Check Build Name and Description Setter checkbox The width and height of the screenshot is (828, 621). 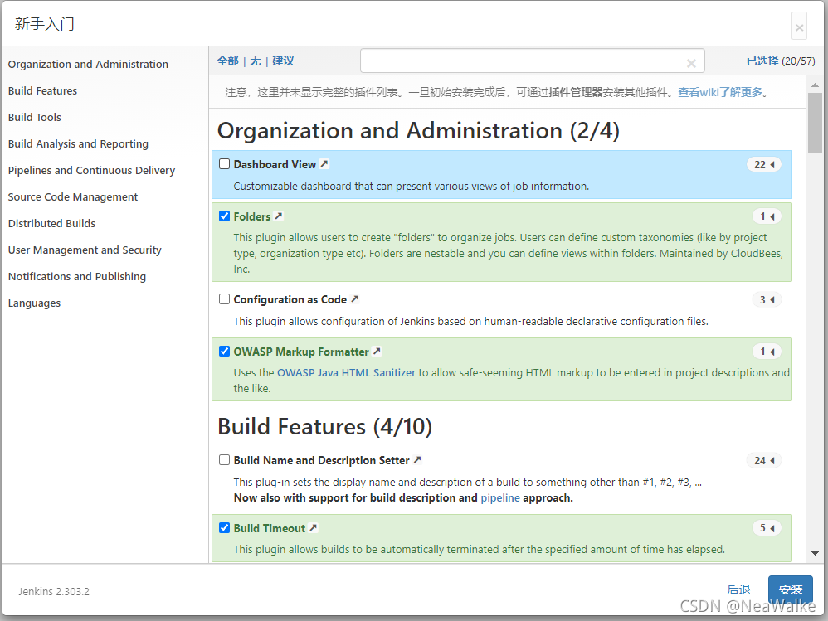coord(225,460)
